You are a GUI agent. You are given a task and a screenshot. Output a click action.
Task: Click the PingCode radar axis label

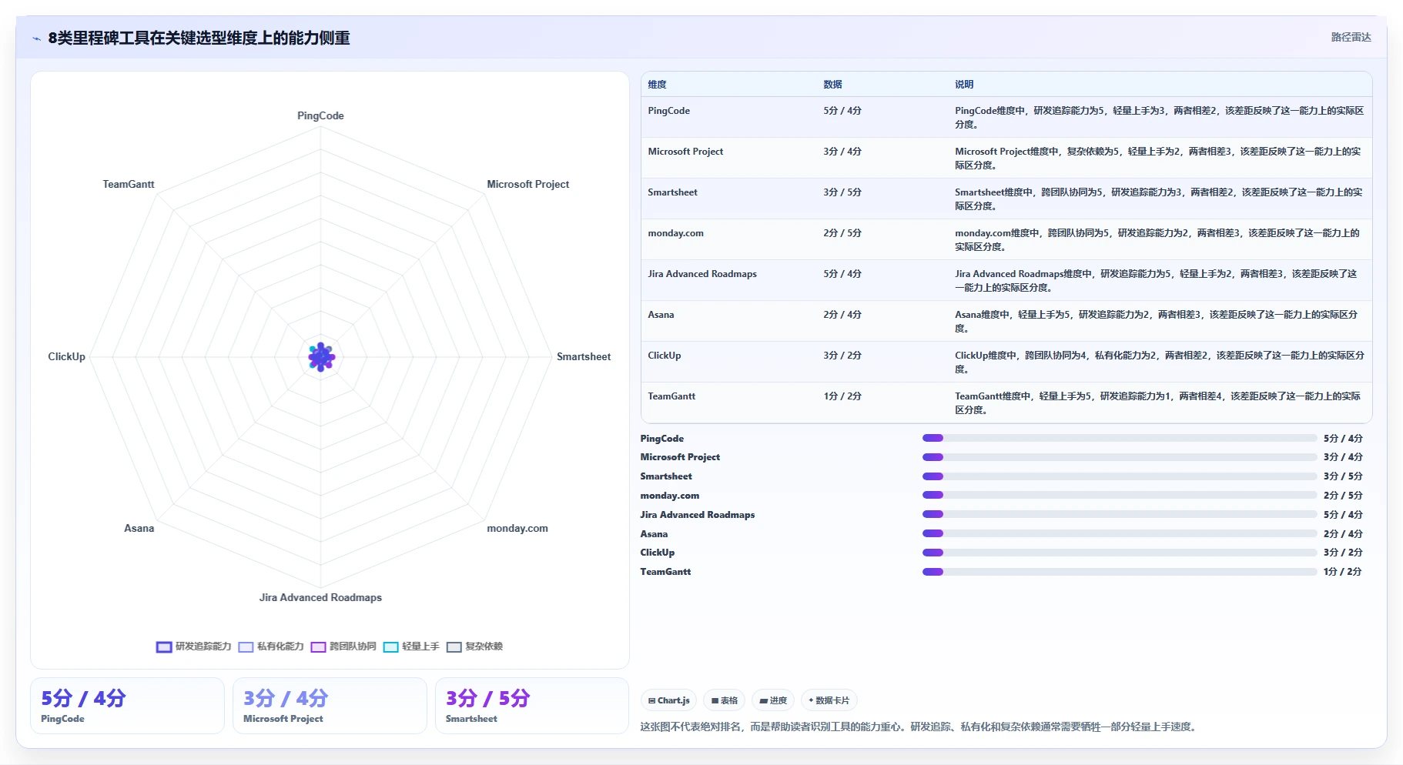pos(320,116)
